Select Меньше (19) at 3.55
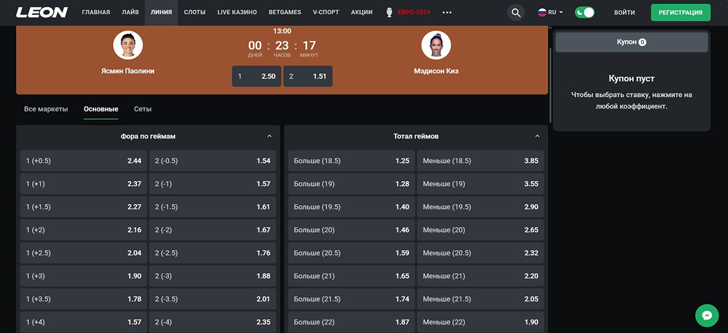Screen dimensions: 728x333 click(480, 183)
